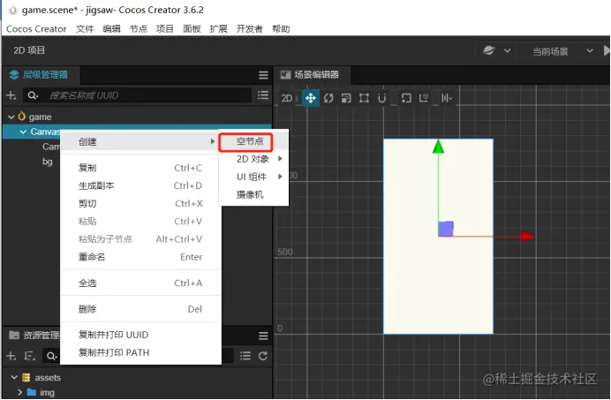Choose 全选 (Select all) in context menu
611x400 pixels.
(x=140, y=283)
